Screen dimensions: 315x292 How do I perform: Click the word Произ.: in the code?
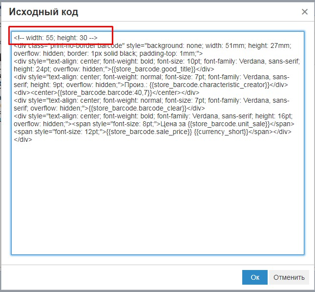[x=136, y=85]
